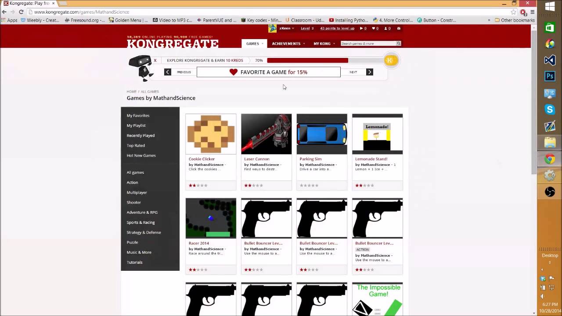Focus the Search games & more field
This screenshot has width=562, height=316.
368,43
